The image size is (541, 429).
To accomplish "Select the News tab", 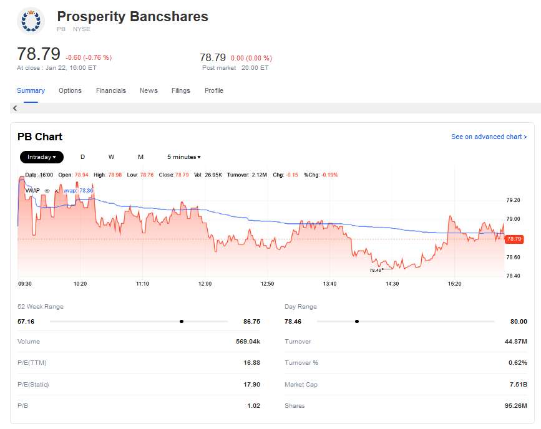I will (149, 91).
